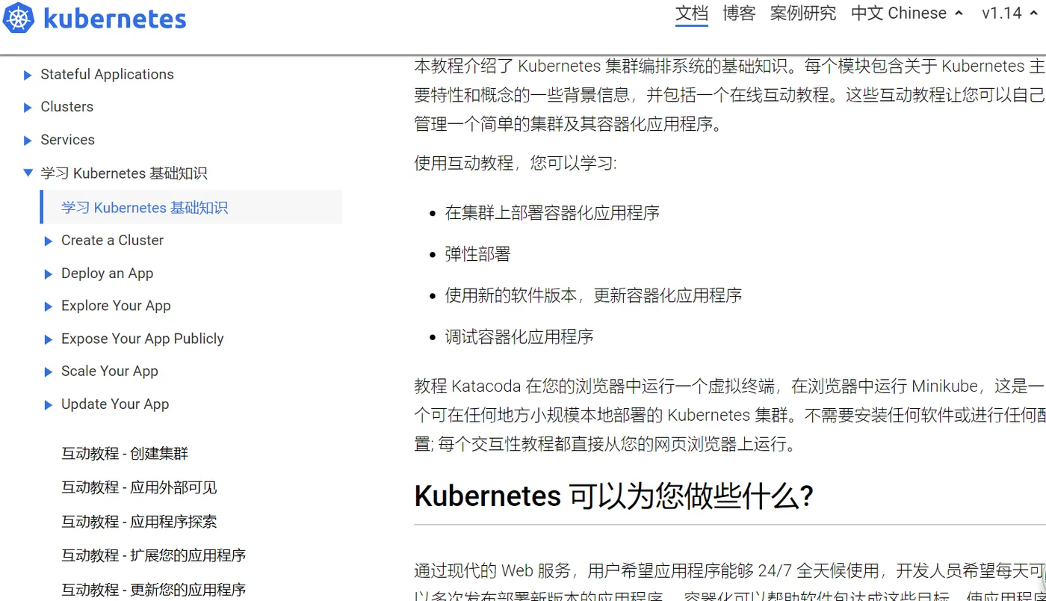Open Update Your App sidebar entry
Screen dimensions: 1046x601
pyautogui.click(x=115, y=404)
